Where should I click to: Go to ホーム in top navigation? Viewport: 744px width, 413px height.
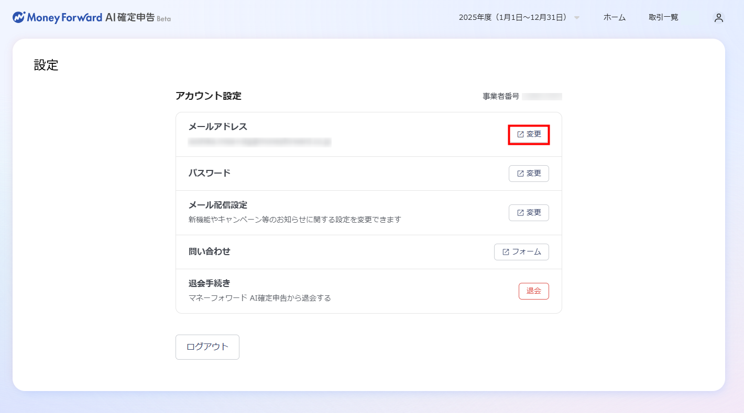[x=614, y=17]
